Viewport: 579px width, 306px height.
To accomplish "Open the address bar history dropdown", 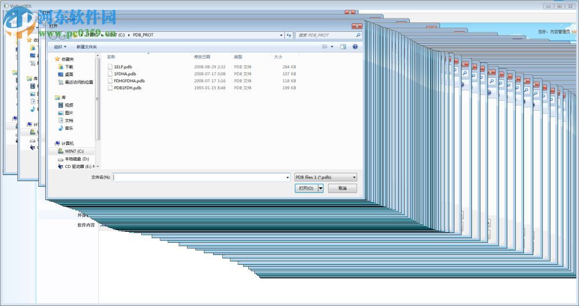I will pos(281,35).
